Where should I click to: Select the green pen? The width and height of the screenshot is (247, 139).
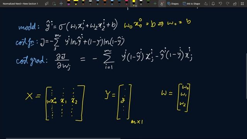click(x=148, y=2)
